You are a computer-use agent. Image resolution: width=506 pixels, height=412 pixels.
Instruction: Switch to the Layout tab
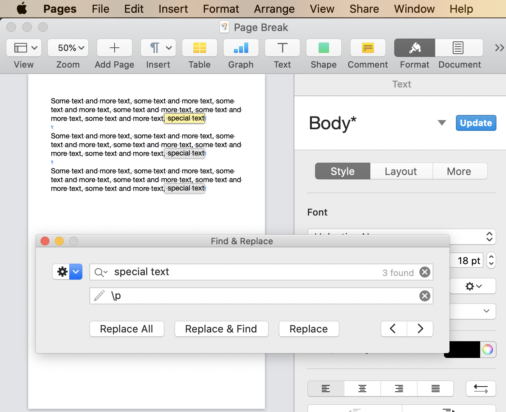tap(401, 171)
